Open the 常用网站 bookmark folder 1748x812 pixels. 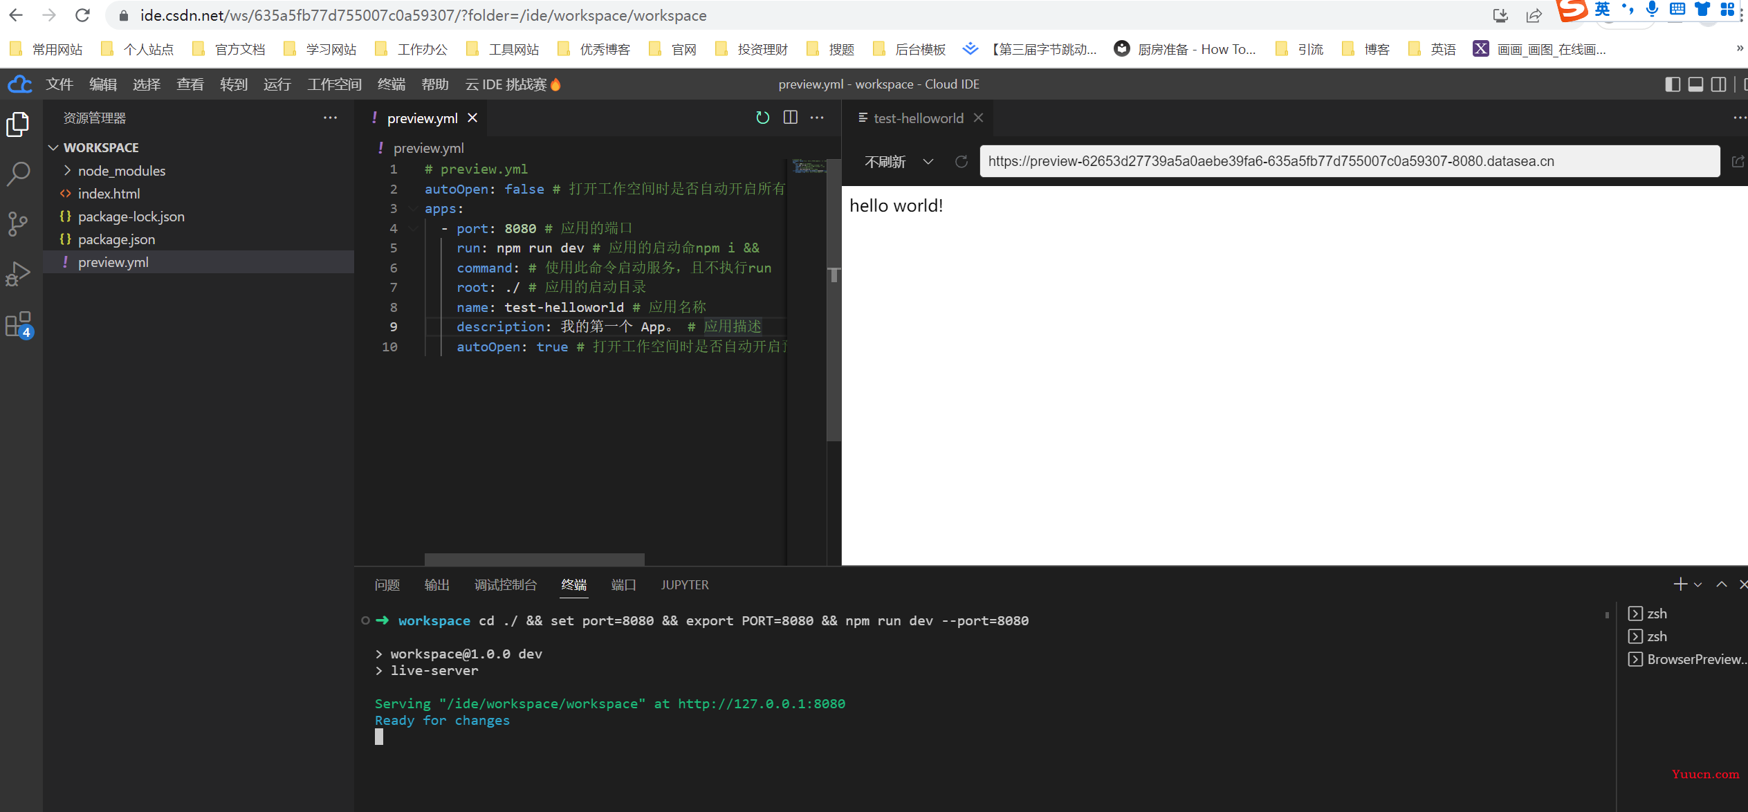tap(46, 49)
